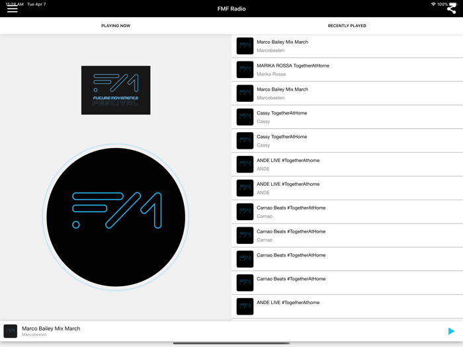Tap the FMF Radio header title
The image size is (463, 347).
click(232, 9)
